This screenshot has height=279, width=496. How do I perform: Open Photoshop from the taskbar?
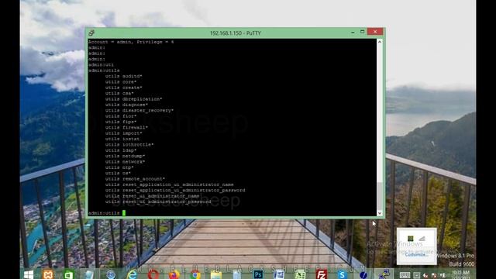(258, 274)
